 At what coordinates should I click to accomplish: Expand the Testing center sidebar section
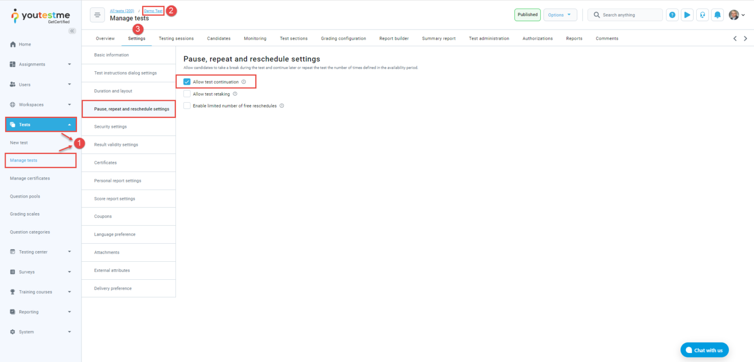click(x=40, y=252)
